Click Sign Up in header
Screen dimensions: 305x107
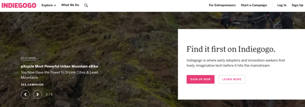[x=297, y=5]
